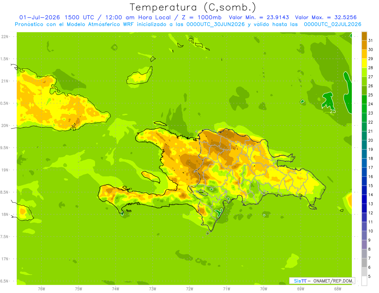The image size is (379, 293).
Task: Click the '74W' longitude label
Action: [x=116, y=289]
